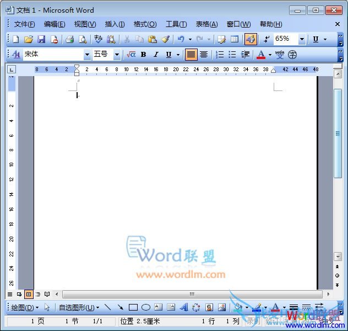
Task: Insert clip art from Drawing toolbar
Action: pos(209,307)
